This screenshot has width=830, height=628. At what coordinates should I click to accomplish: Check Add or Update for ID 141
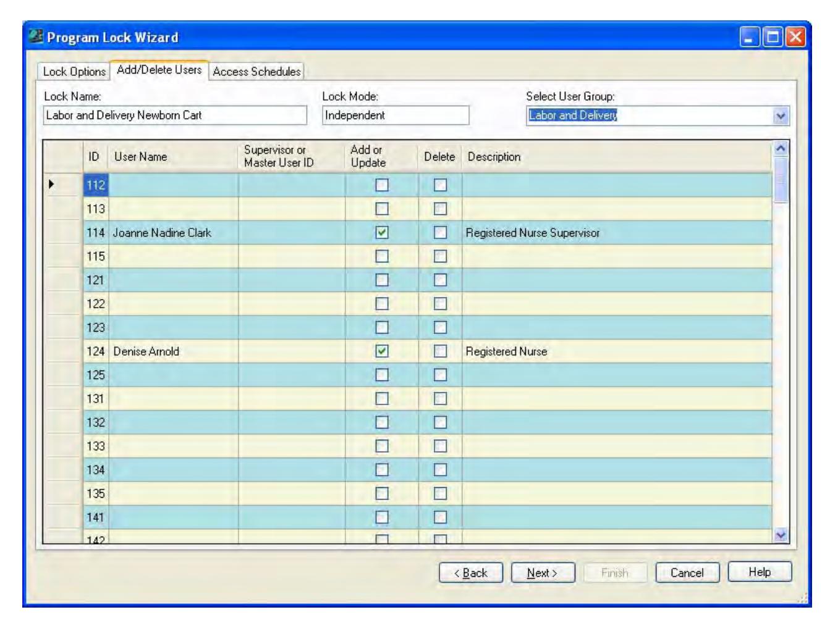[x=383, y=517]
